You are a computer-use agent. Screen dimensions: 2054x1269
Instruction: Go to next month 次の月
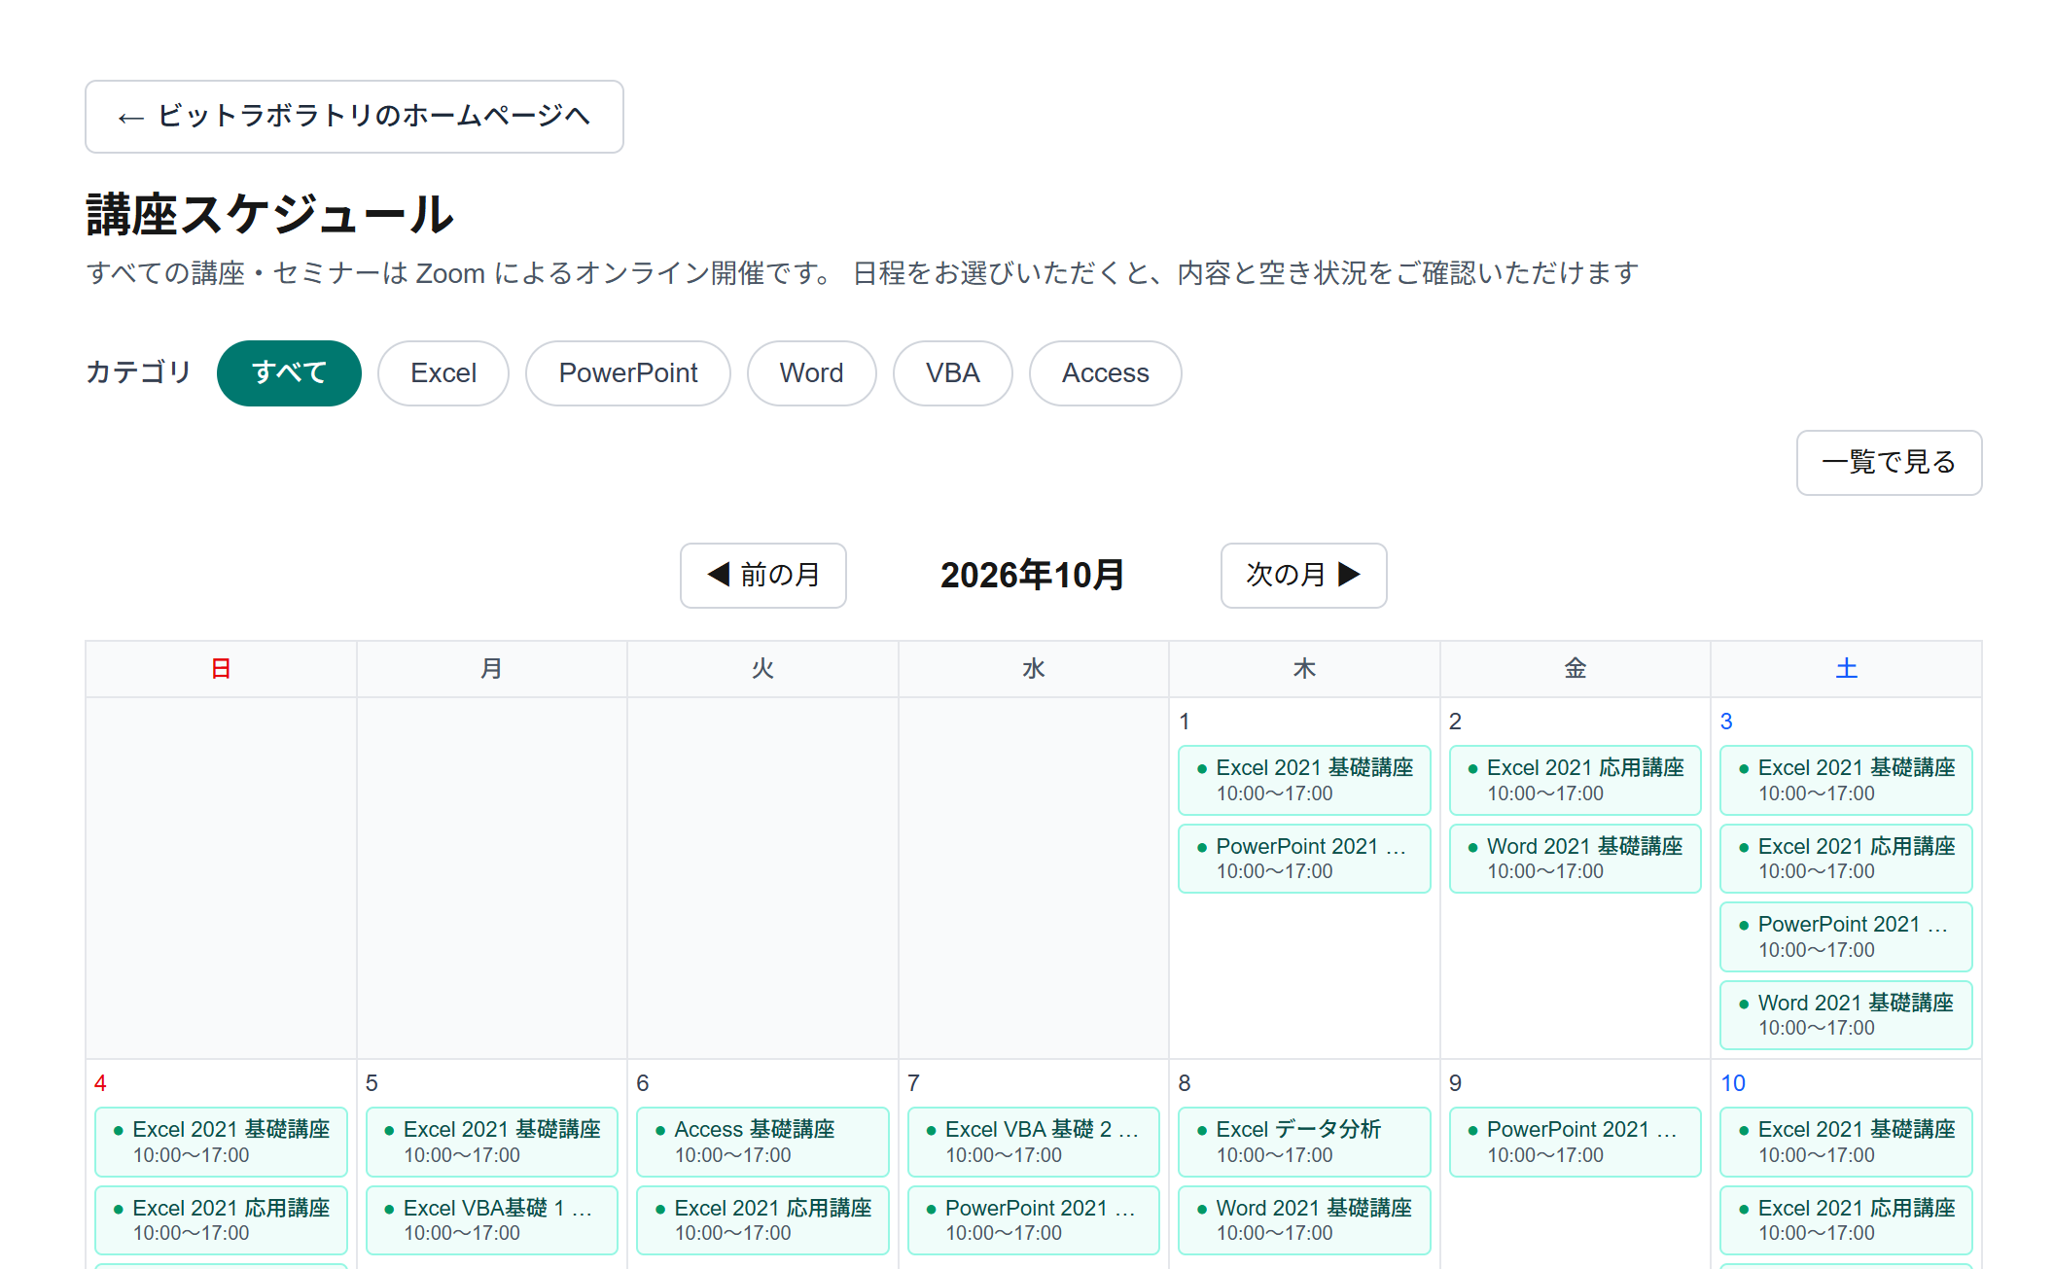[x=1303, y=576]
